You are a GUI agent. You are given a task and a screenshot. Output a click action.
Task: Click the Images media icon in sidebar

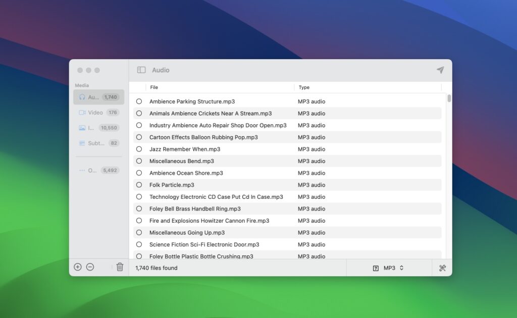(83, 128)
